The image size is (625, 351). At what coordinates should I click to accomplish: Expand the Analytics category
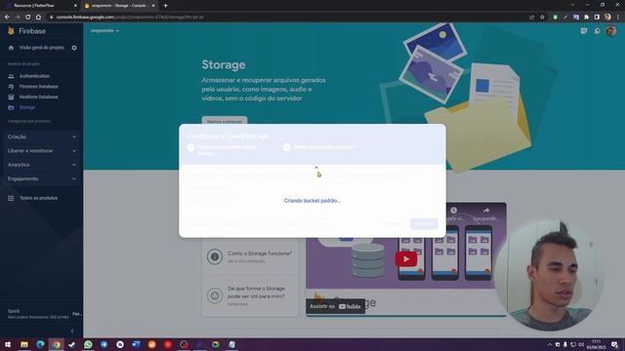point(41,165)
